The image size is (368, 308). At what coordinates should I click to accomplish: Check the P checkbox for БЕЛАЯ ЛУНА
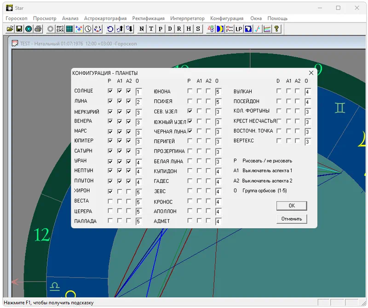point(190,161)
